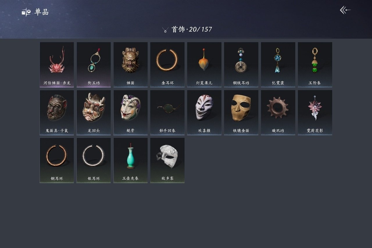This screenshot has width=372, height=248.
Task: Select the 欢喜颜 grinning white mask
Action: (204, 113)
